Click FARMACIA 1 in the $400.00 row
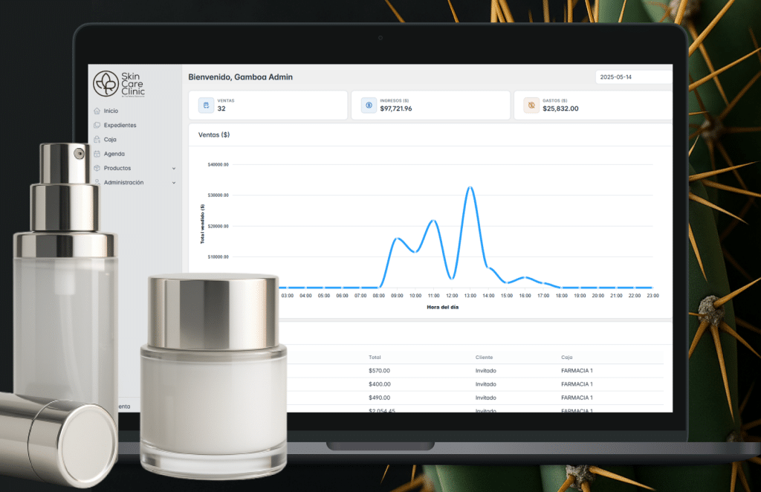Screen dimensions: 761x492 [577, 384]
